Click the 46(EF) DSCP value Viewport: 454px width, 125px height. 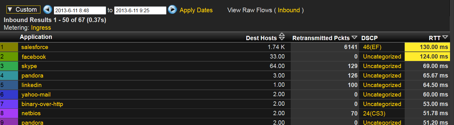click(x=373, y=47)
